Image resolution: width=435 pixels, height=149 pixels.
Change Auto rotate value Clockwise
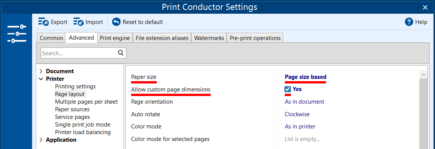click(x=297, y=114)
